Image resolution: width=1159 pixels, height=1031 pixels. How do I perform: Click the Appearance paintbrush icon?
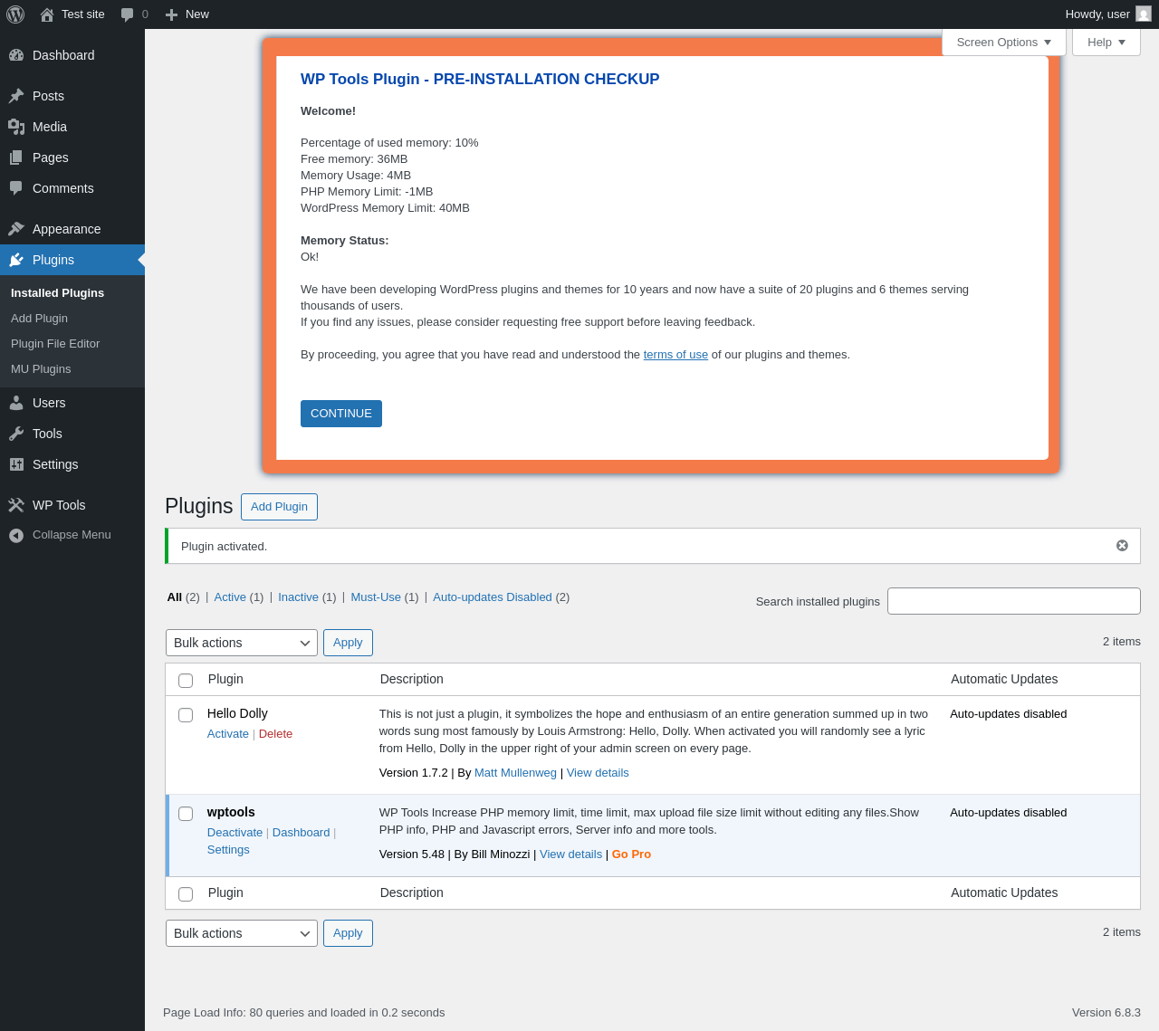click(x=16, y=229)
